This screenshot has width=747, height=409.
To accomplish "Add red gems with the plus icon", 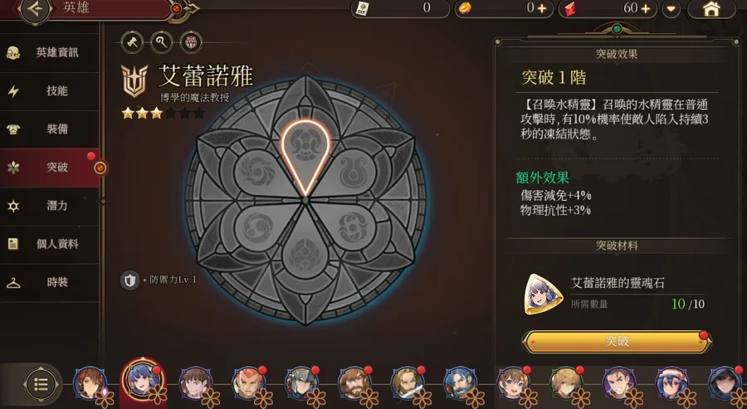I will pyautogui.click(x=646, y=8).
